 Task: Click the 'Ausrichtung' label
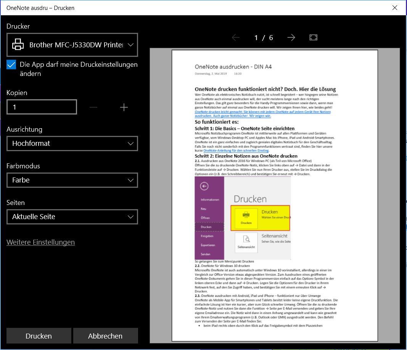point(24,129)
